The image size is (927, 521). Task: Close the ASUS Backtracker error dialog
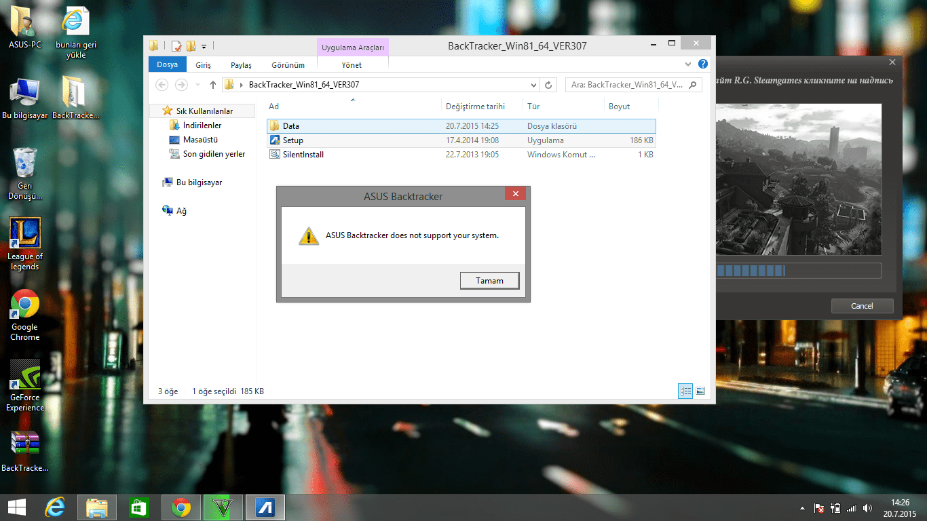[515, 194]
